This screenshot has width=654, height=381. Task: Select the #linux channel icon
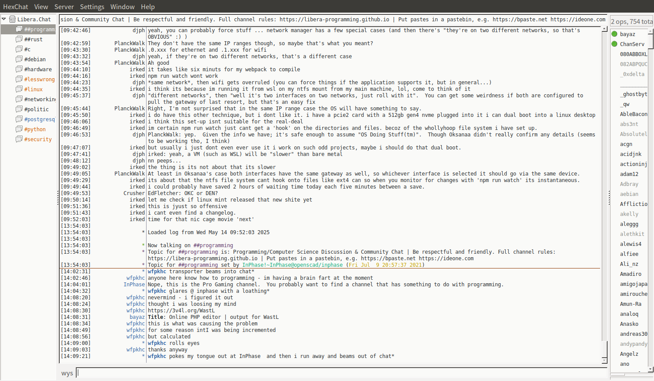19,89
